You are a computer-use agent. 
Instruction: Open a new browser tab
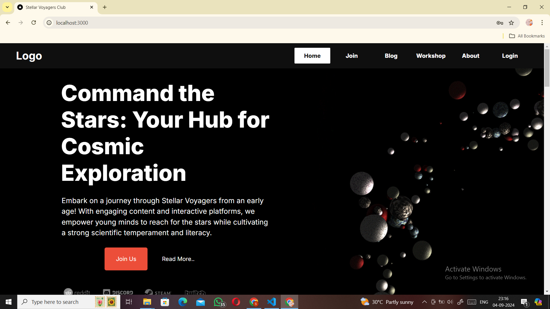(x=105, y=7)
